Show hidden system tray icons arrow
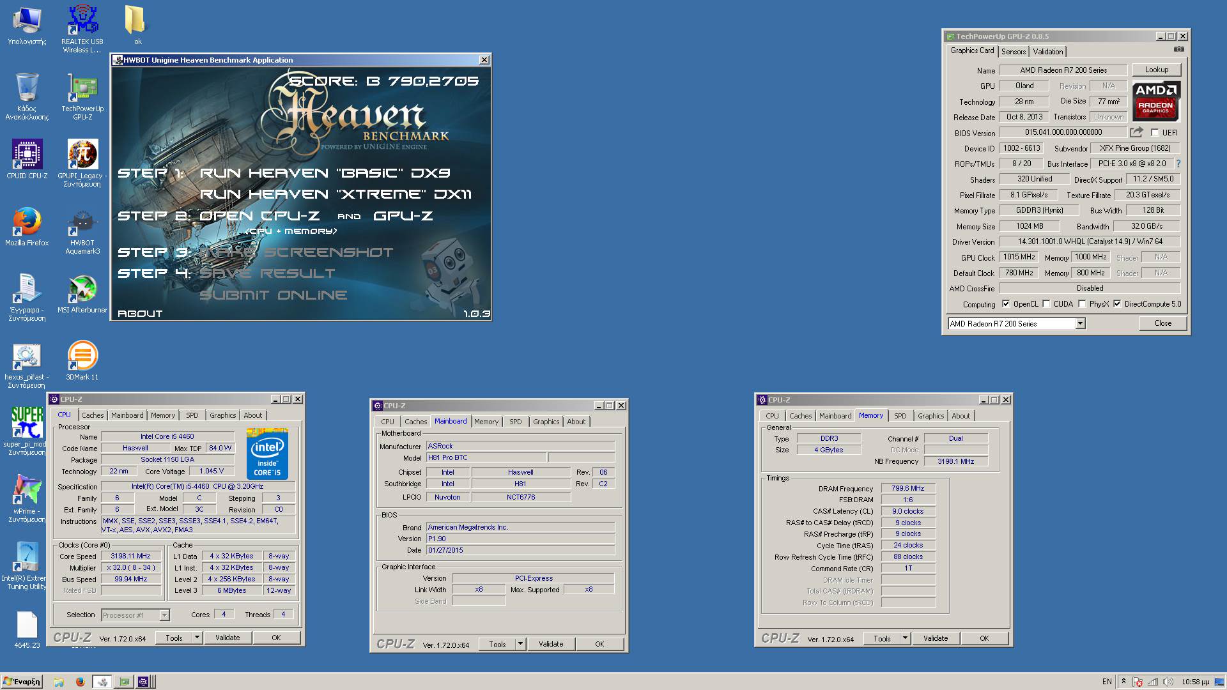 (1123, 682)
